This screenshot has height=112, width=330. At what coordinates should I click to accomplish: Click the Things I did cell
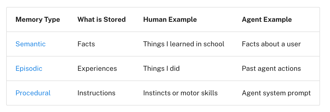[x=161, y=68]
